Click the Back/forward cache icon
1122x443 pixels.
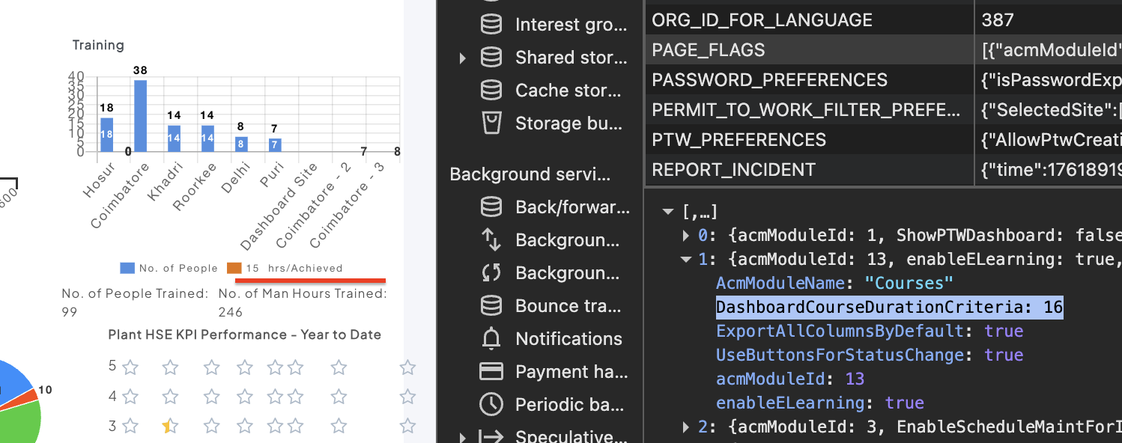491,207
